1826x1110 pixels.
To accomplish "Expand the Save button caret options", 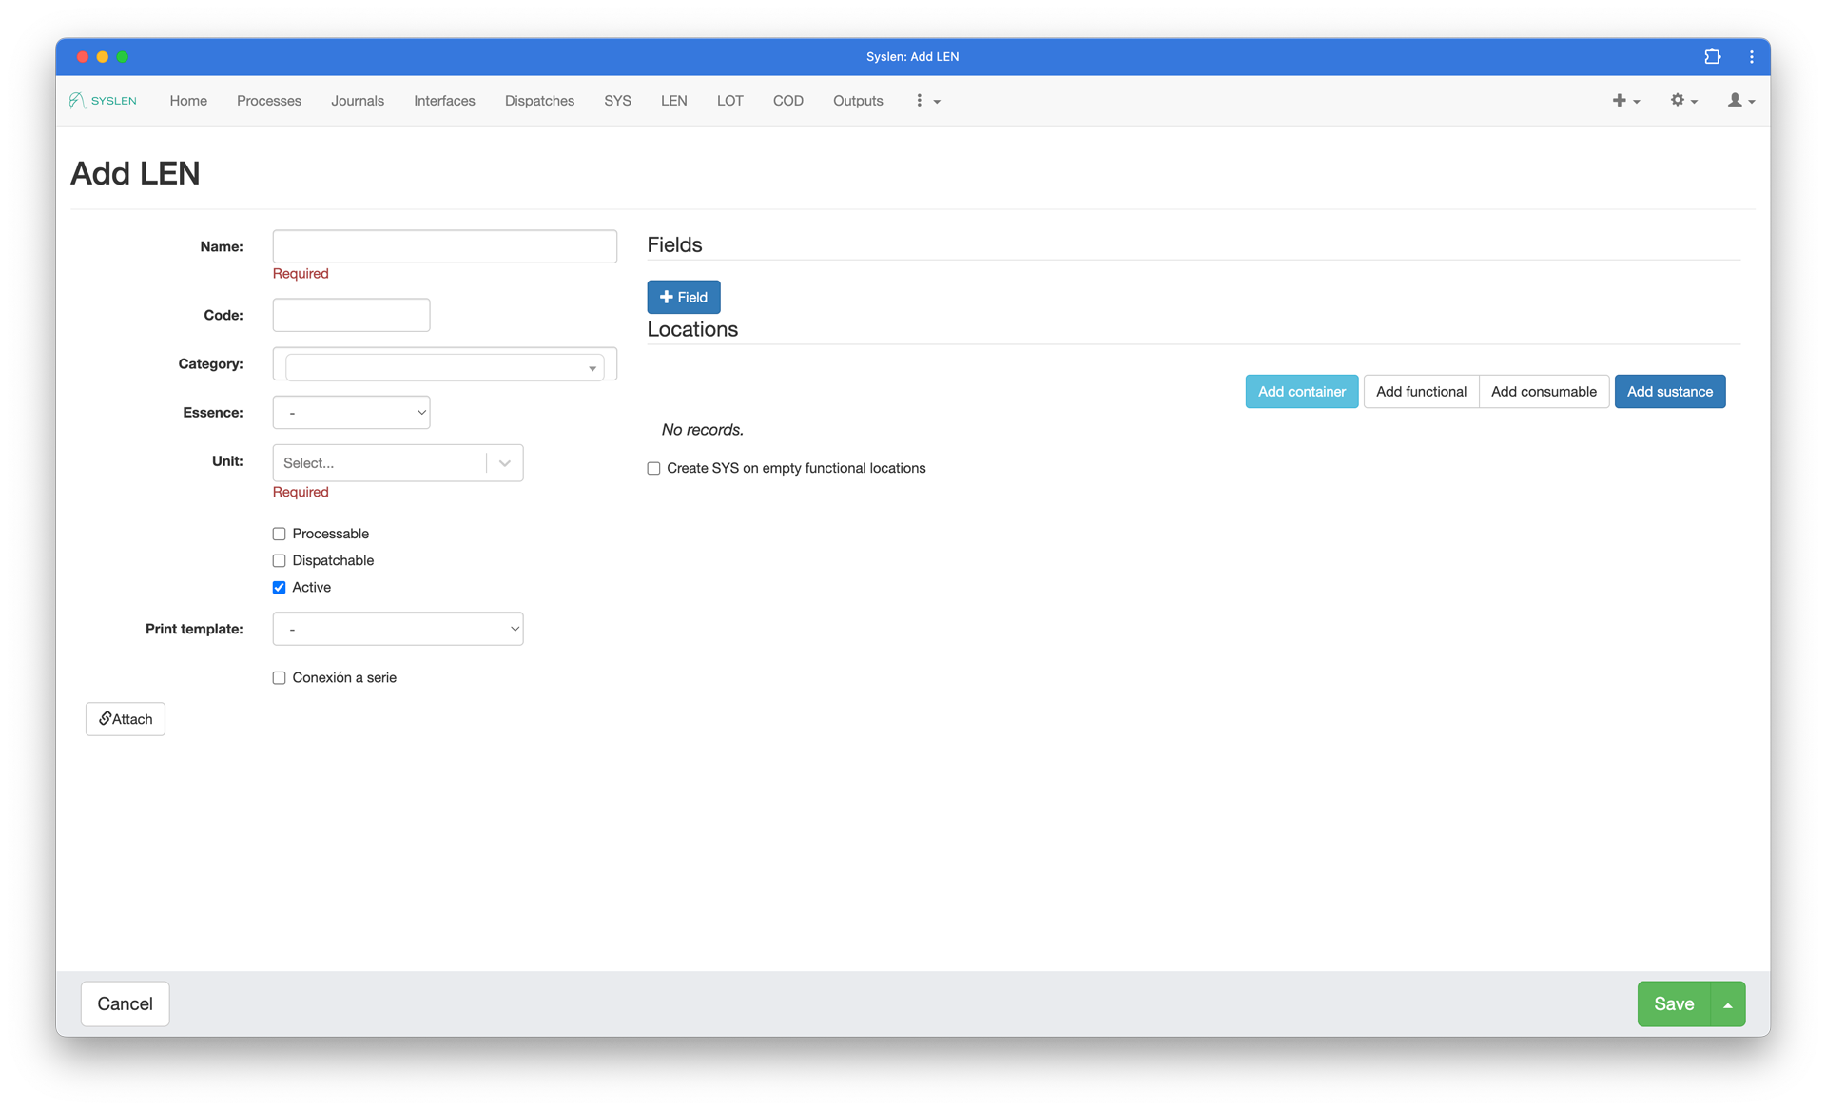I will pos(1727,1004).
